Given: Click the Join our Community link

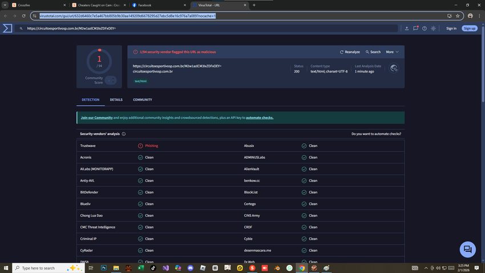Looking at the screenshot, I should [x=96, y=118].
